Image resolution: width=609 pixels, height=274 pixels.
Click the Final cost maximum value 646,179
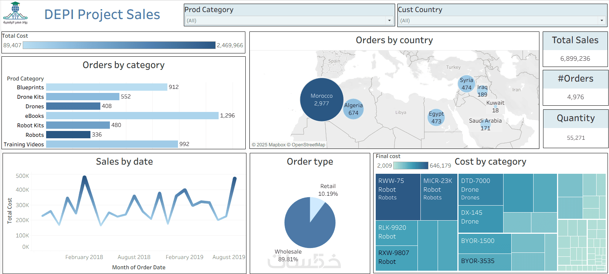[440, 166]
